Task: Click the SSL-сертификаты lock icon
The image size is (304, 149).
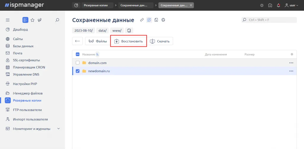Action: tap(8, 60)
